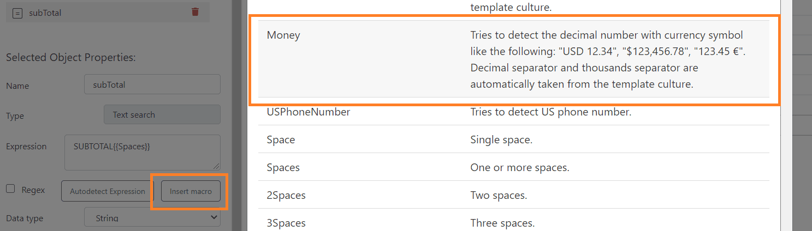Focus the Name input field
The image size is (812, 231).
(152, 84)
